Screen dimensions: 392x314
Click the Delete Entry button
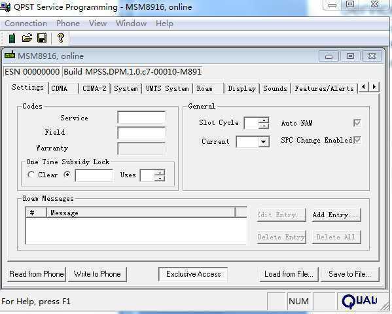point(281,237)
